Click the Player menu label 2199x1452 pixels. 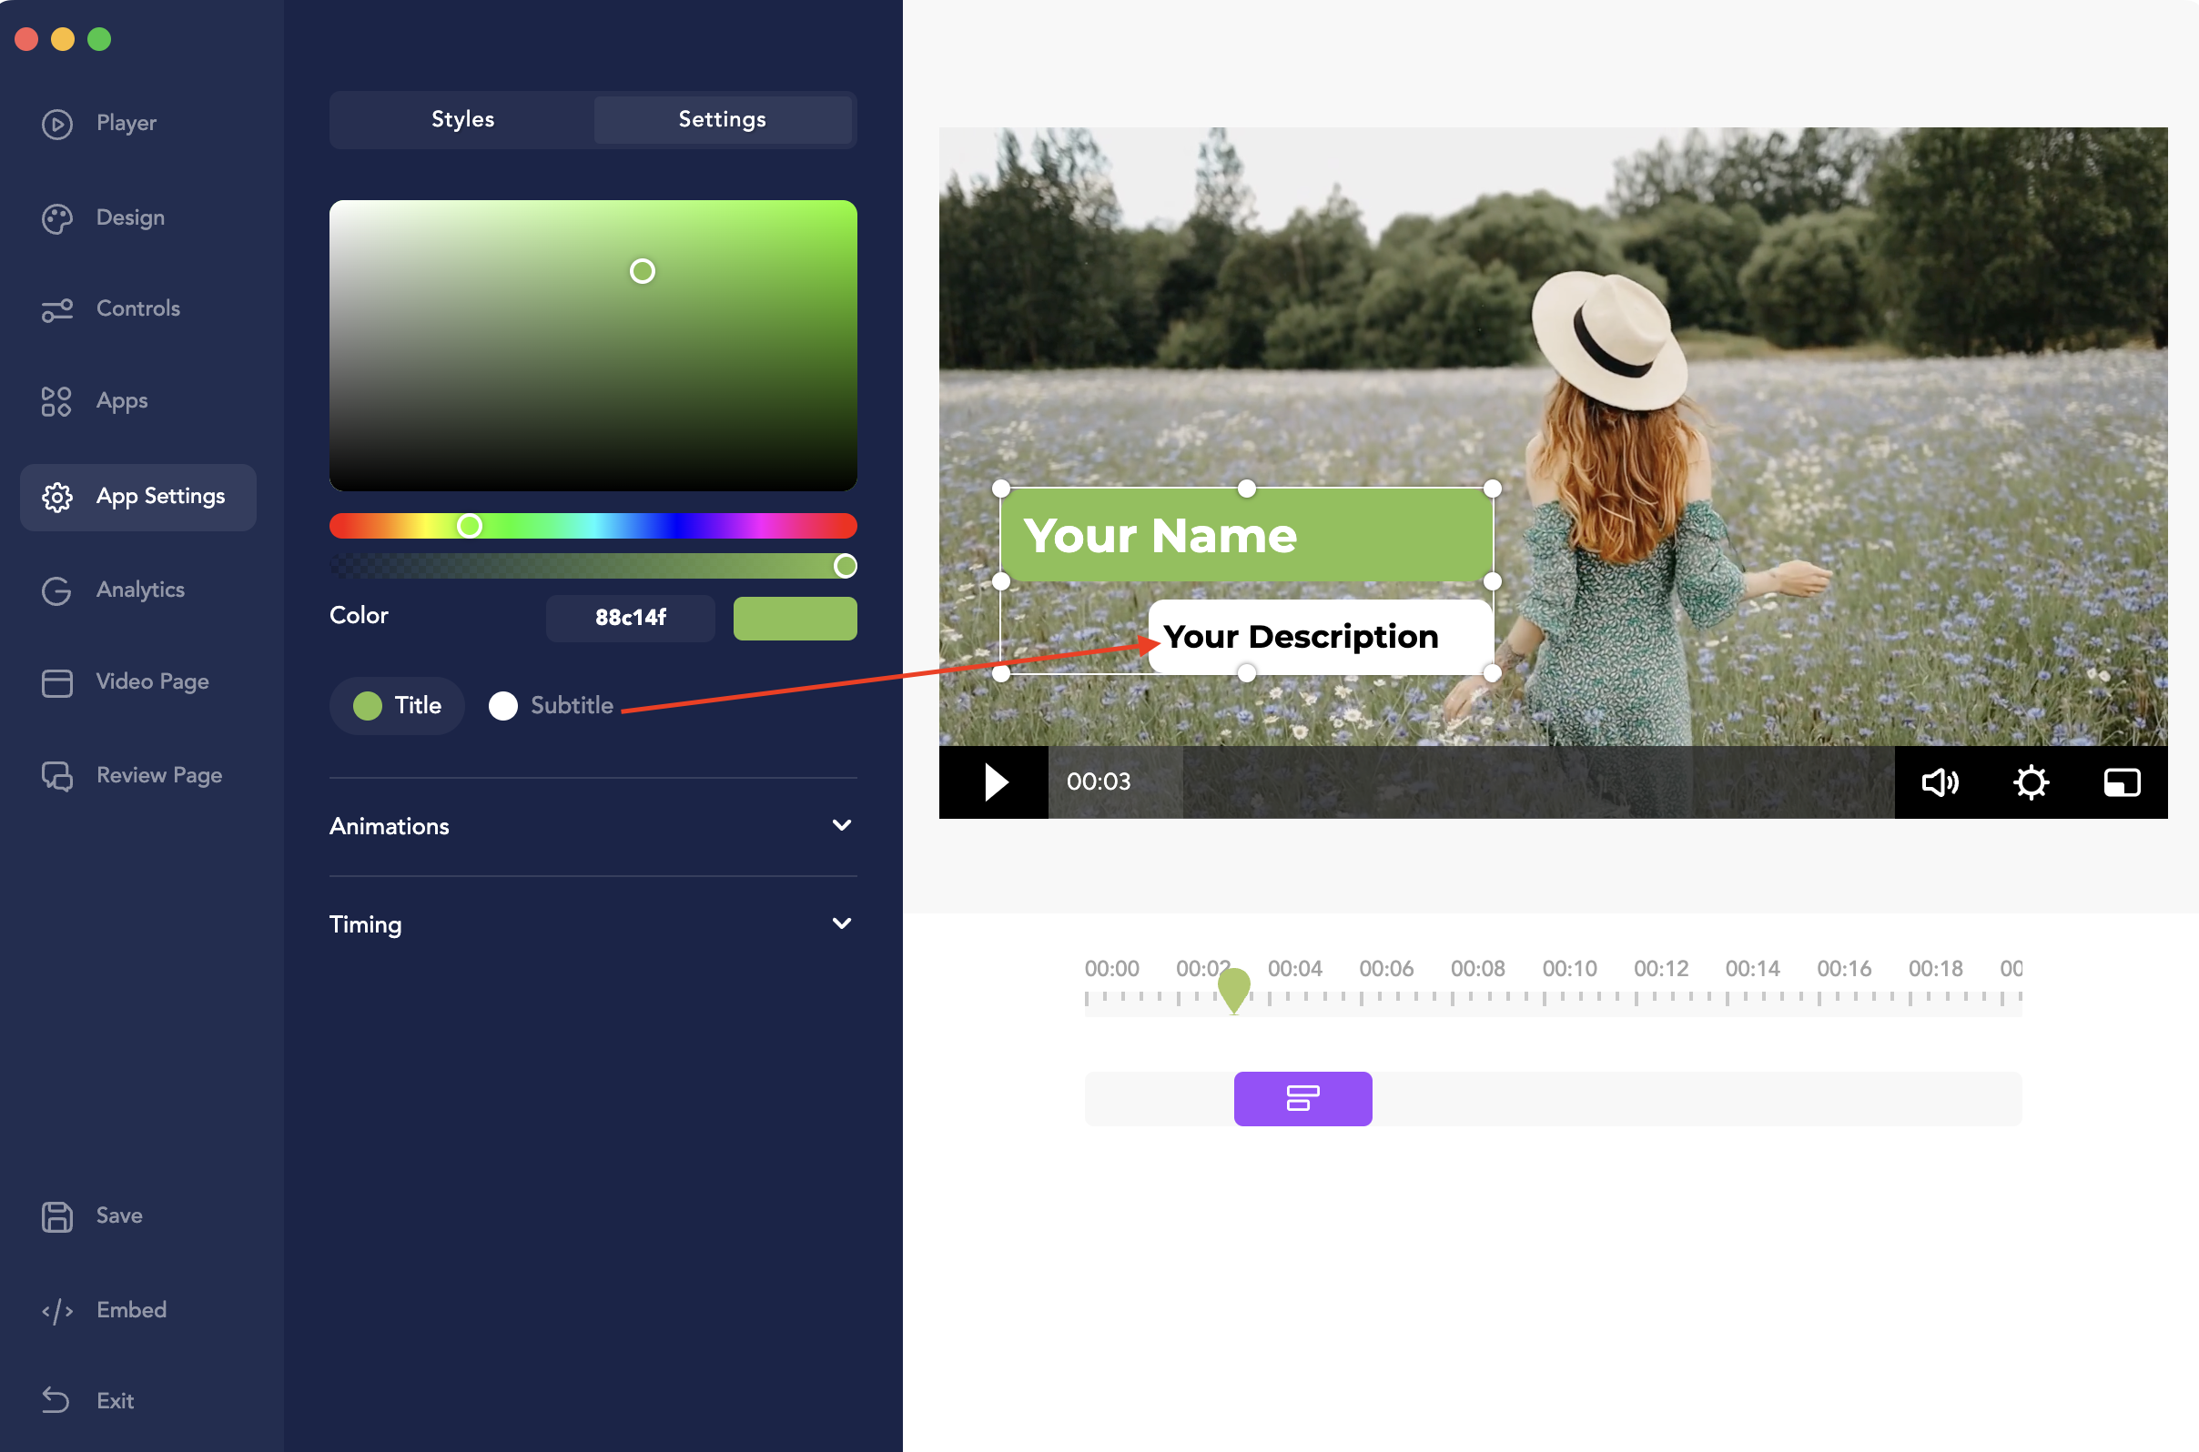point(126,123)
